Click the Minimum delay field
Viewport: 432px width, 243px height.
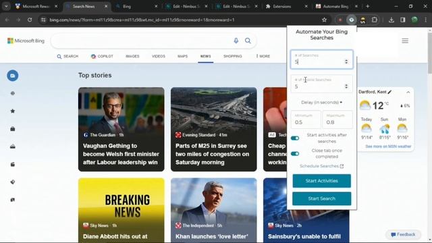click(306, 119)
